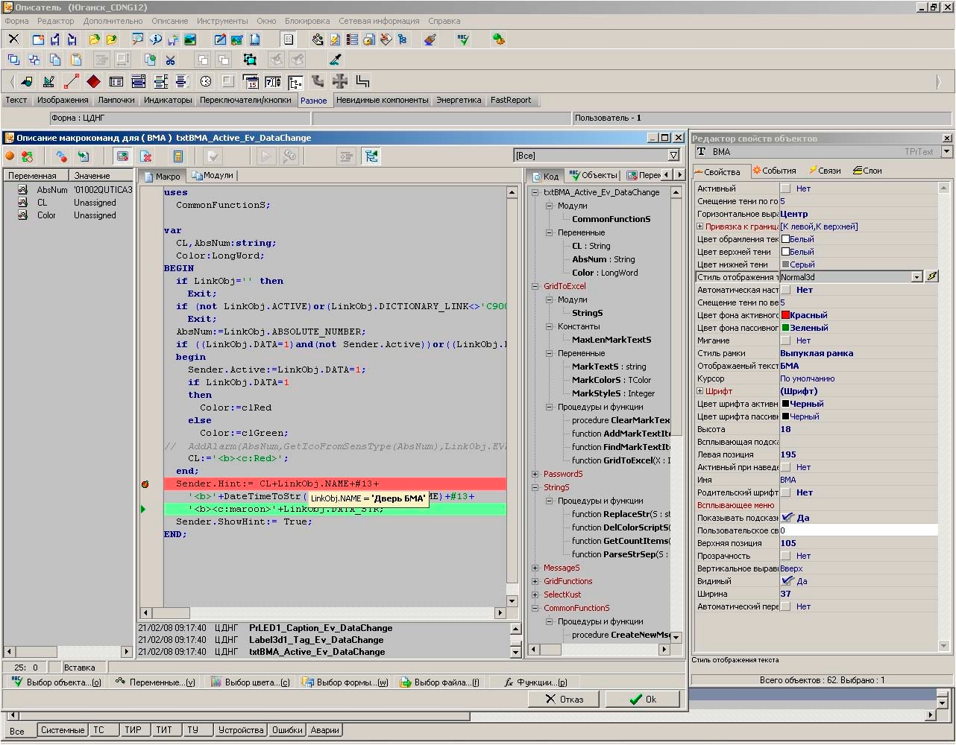Image resolution: width=956 pixels, height=745 pixels.
Task: Click the ABC spell check icon
Action: click(x=463, y=39)
